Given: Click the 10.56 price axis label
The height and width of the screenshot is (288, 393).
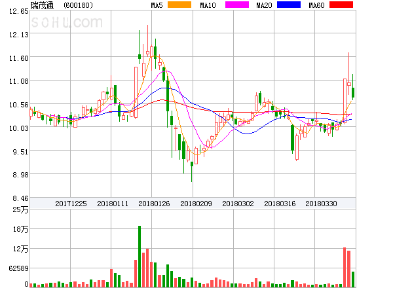Looking at the screenshot, I should click(x=19, y=105).
